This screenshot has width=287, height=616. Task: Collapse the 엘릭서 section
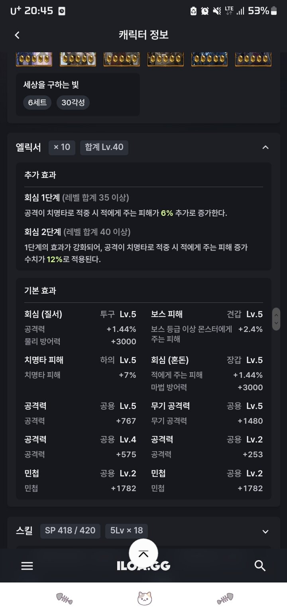(265, 147)
